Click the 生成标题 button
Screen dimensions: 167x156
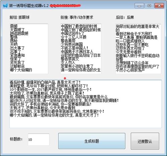pos(92,141)
